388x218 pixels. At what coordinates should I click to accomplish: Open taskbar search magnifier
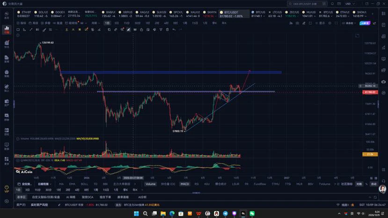click(x=145, y=213)
